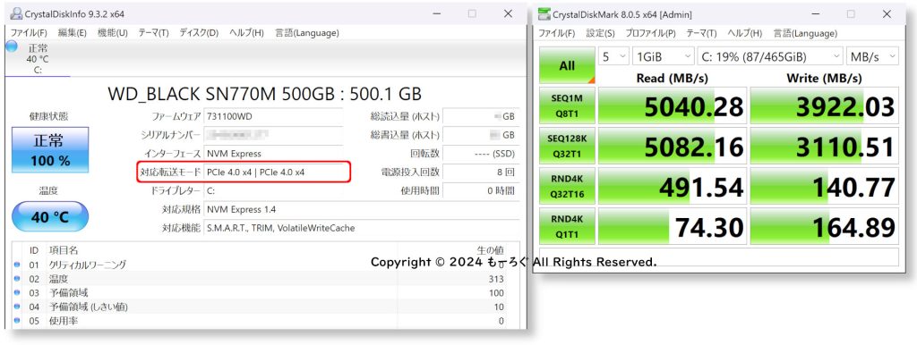Open 言語(Language) menu in CrystalDiskMark
Screen dimensions: 917x345
(x=805, y=33)
